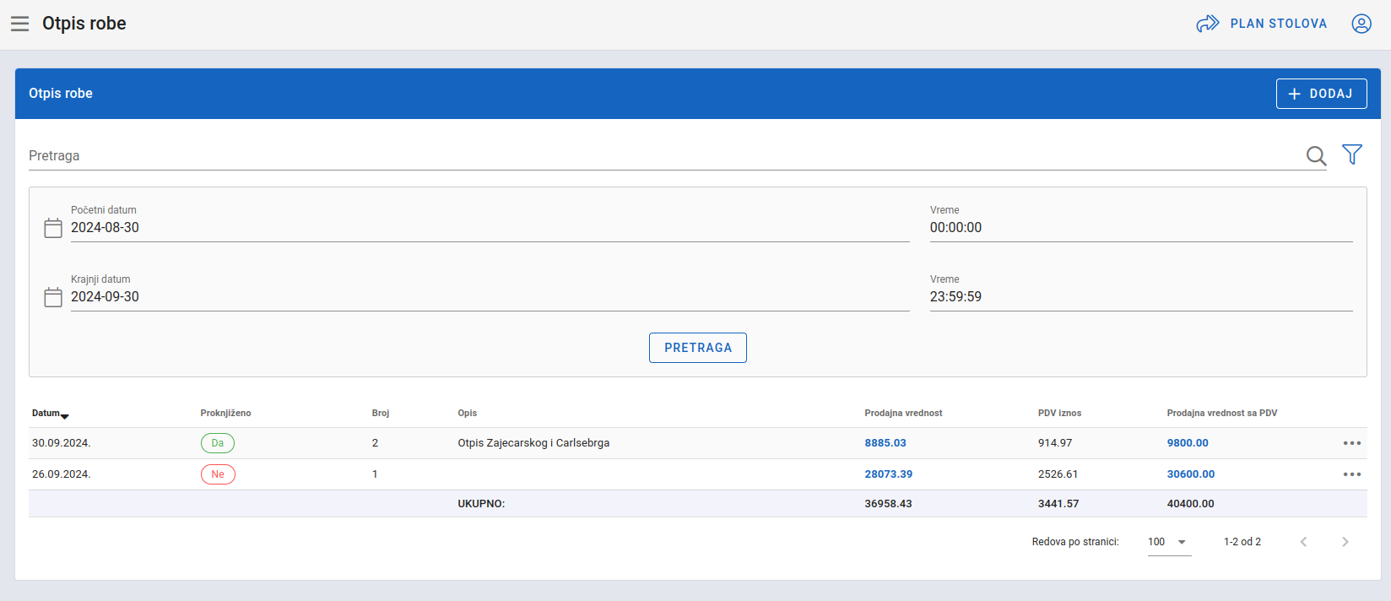
Task: Toggle the filter funnel icon
Action: [1352, 154]
